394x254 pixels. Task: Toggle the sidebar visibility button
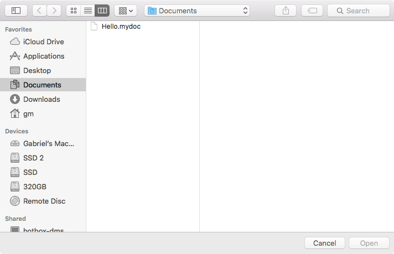(15, 11)
